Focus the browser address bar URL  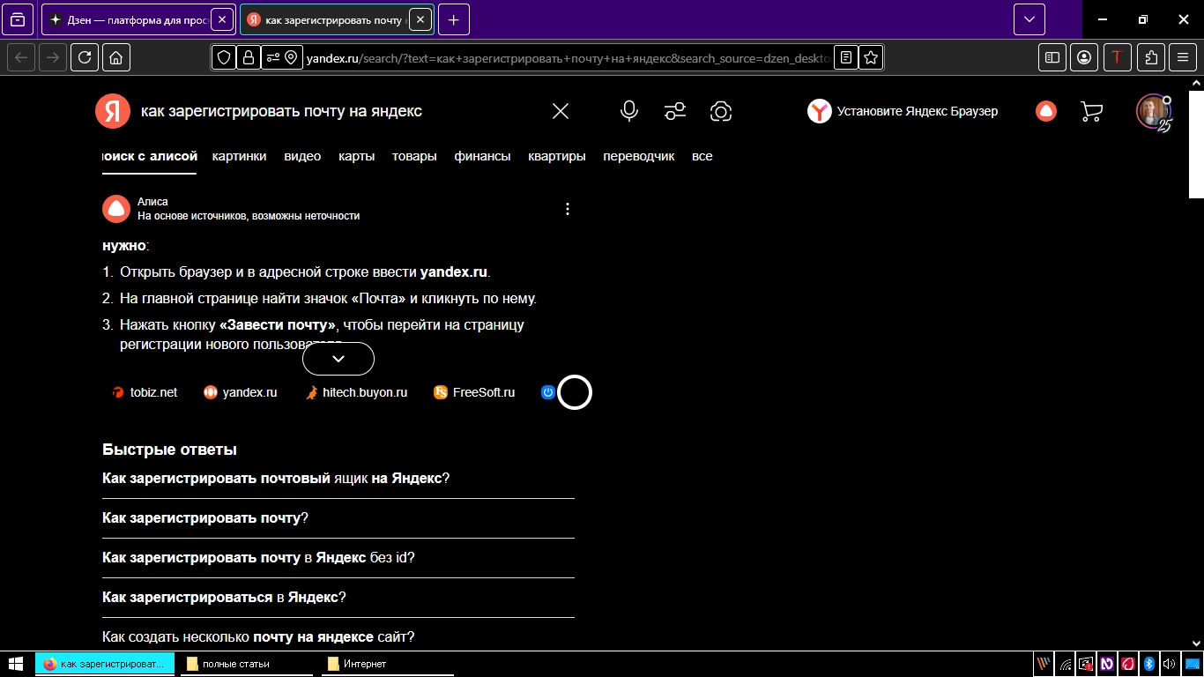(568, 57)
